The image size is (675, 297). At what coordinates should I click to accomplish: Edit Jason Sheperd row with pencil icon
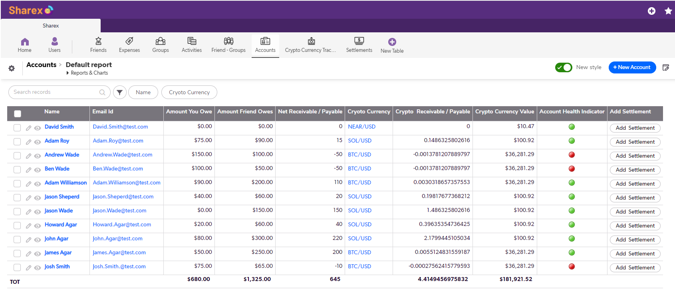coord(29,198)
